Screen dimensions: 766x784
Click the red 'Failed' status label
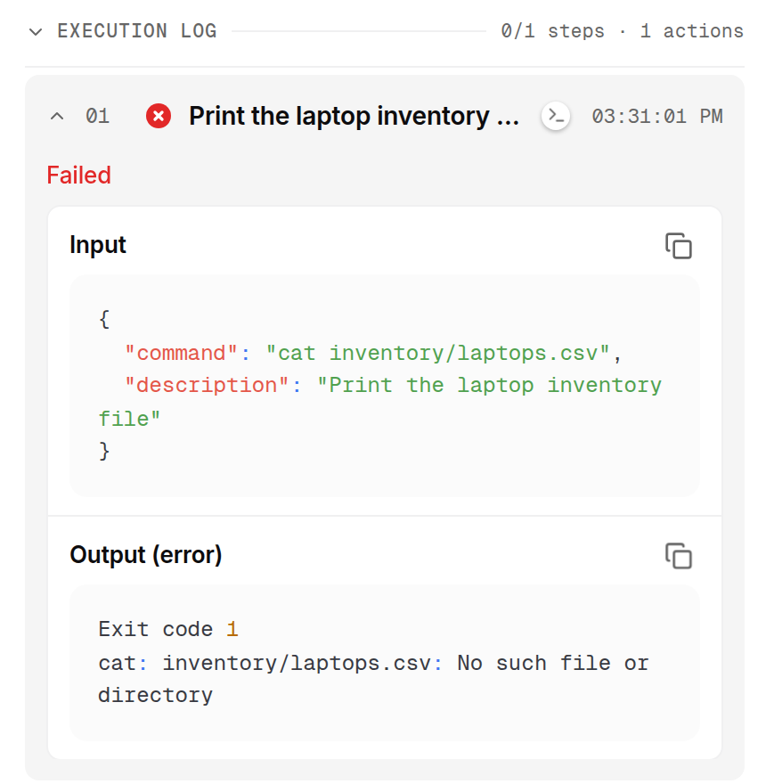click(x=79, y=176)
